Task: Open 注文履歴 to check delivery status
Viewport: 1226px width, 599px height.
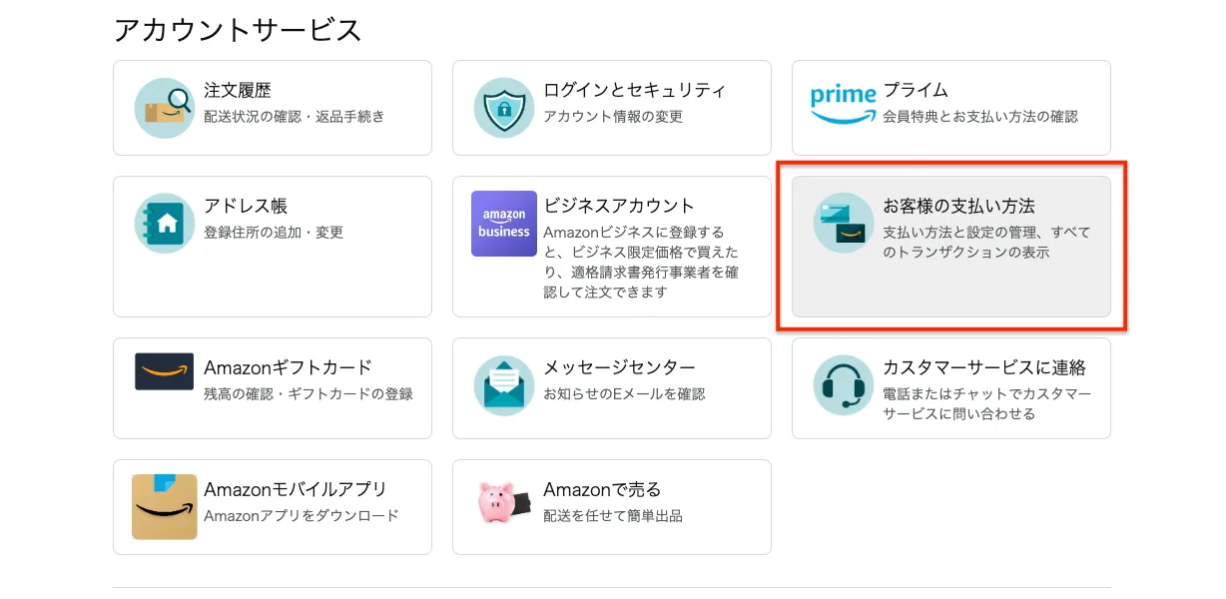Action: click(273, 107)
